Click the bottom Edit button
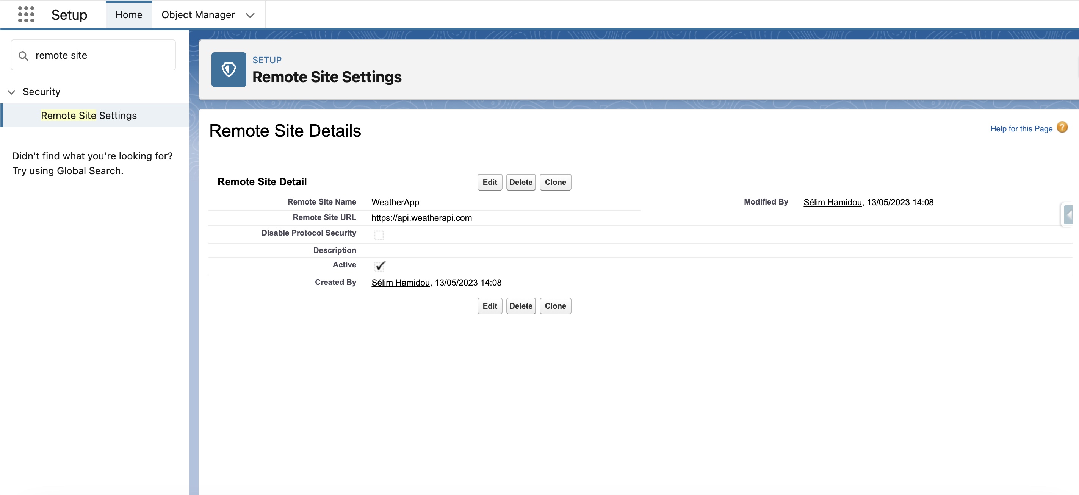The width and height of the screenshot is (1079, 495). (x=490, y=306)
